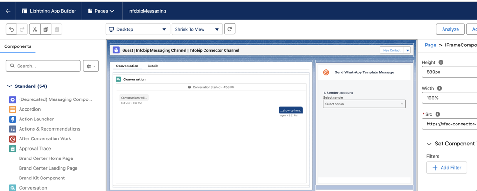Switch to the Components tab

(18, 46)
